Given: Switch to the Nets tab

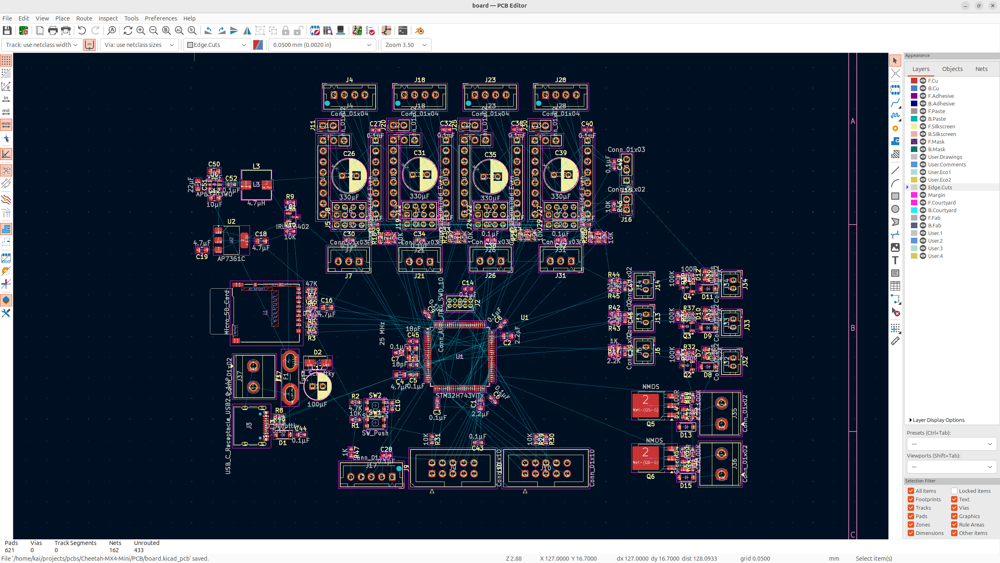Looking at the screenshot, I should point(981,69).
